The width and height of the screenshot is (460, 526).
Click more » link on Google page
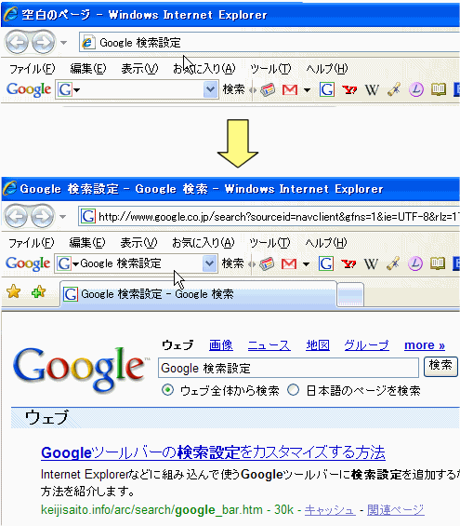[x=425, y=345]
